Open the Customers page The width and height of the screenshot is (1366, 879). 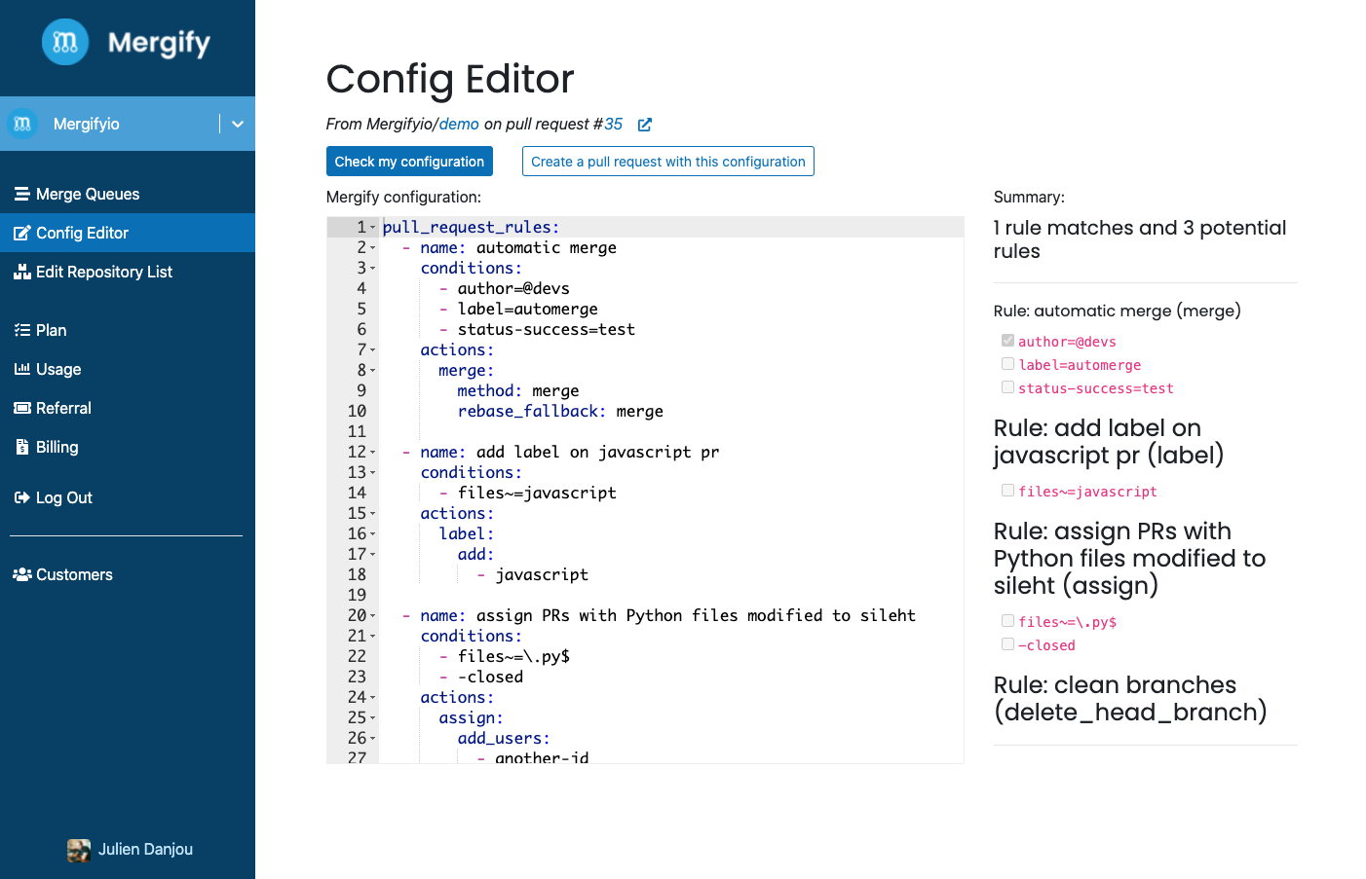128,574
